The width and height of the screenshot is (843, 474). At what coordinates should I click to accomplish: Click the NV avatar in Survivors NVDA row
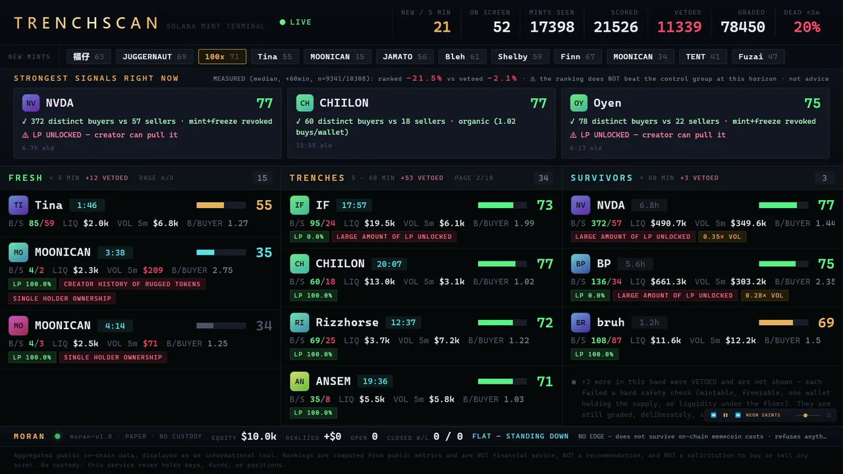[x=581, y=205]
